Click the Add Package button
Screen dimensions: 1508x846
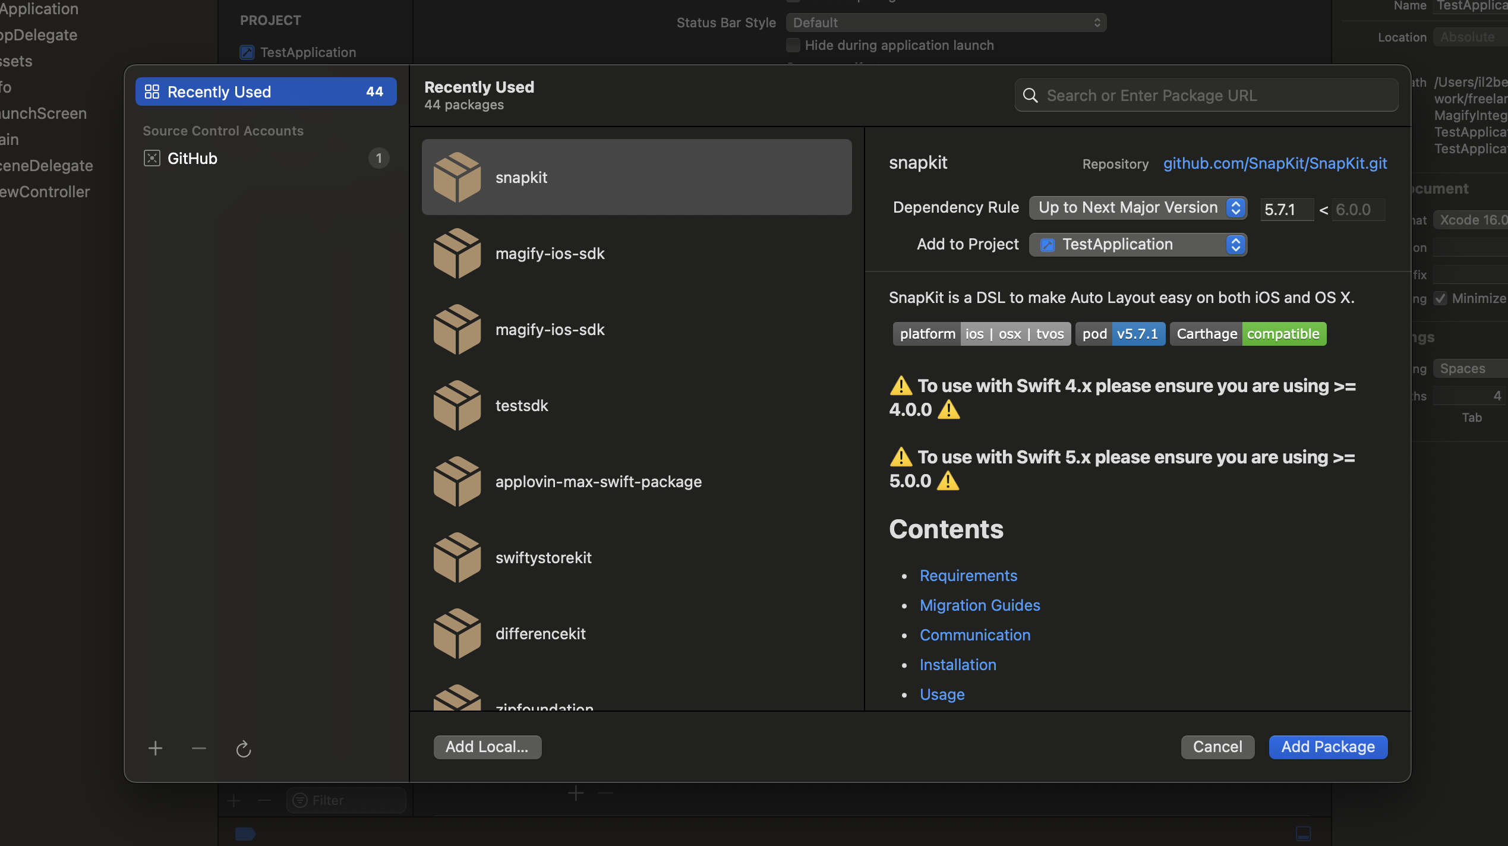point(1328,747)
